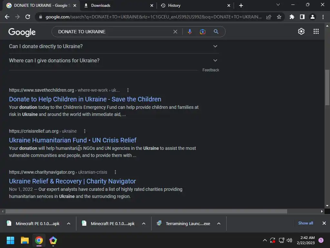Click the vertical scrollbar down arrow
This screenshot has width=330, height=248.
click(327, 206)
